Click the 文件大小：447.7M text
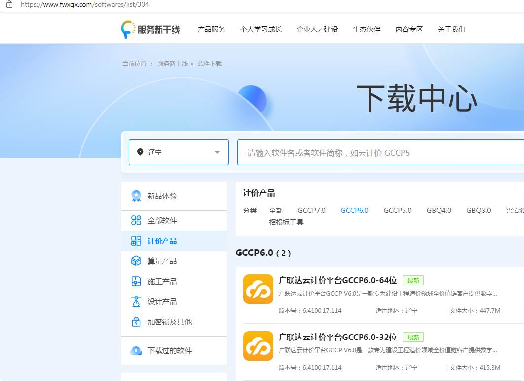This screenshot has width=524, height=381. pos(475,311)
